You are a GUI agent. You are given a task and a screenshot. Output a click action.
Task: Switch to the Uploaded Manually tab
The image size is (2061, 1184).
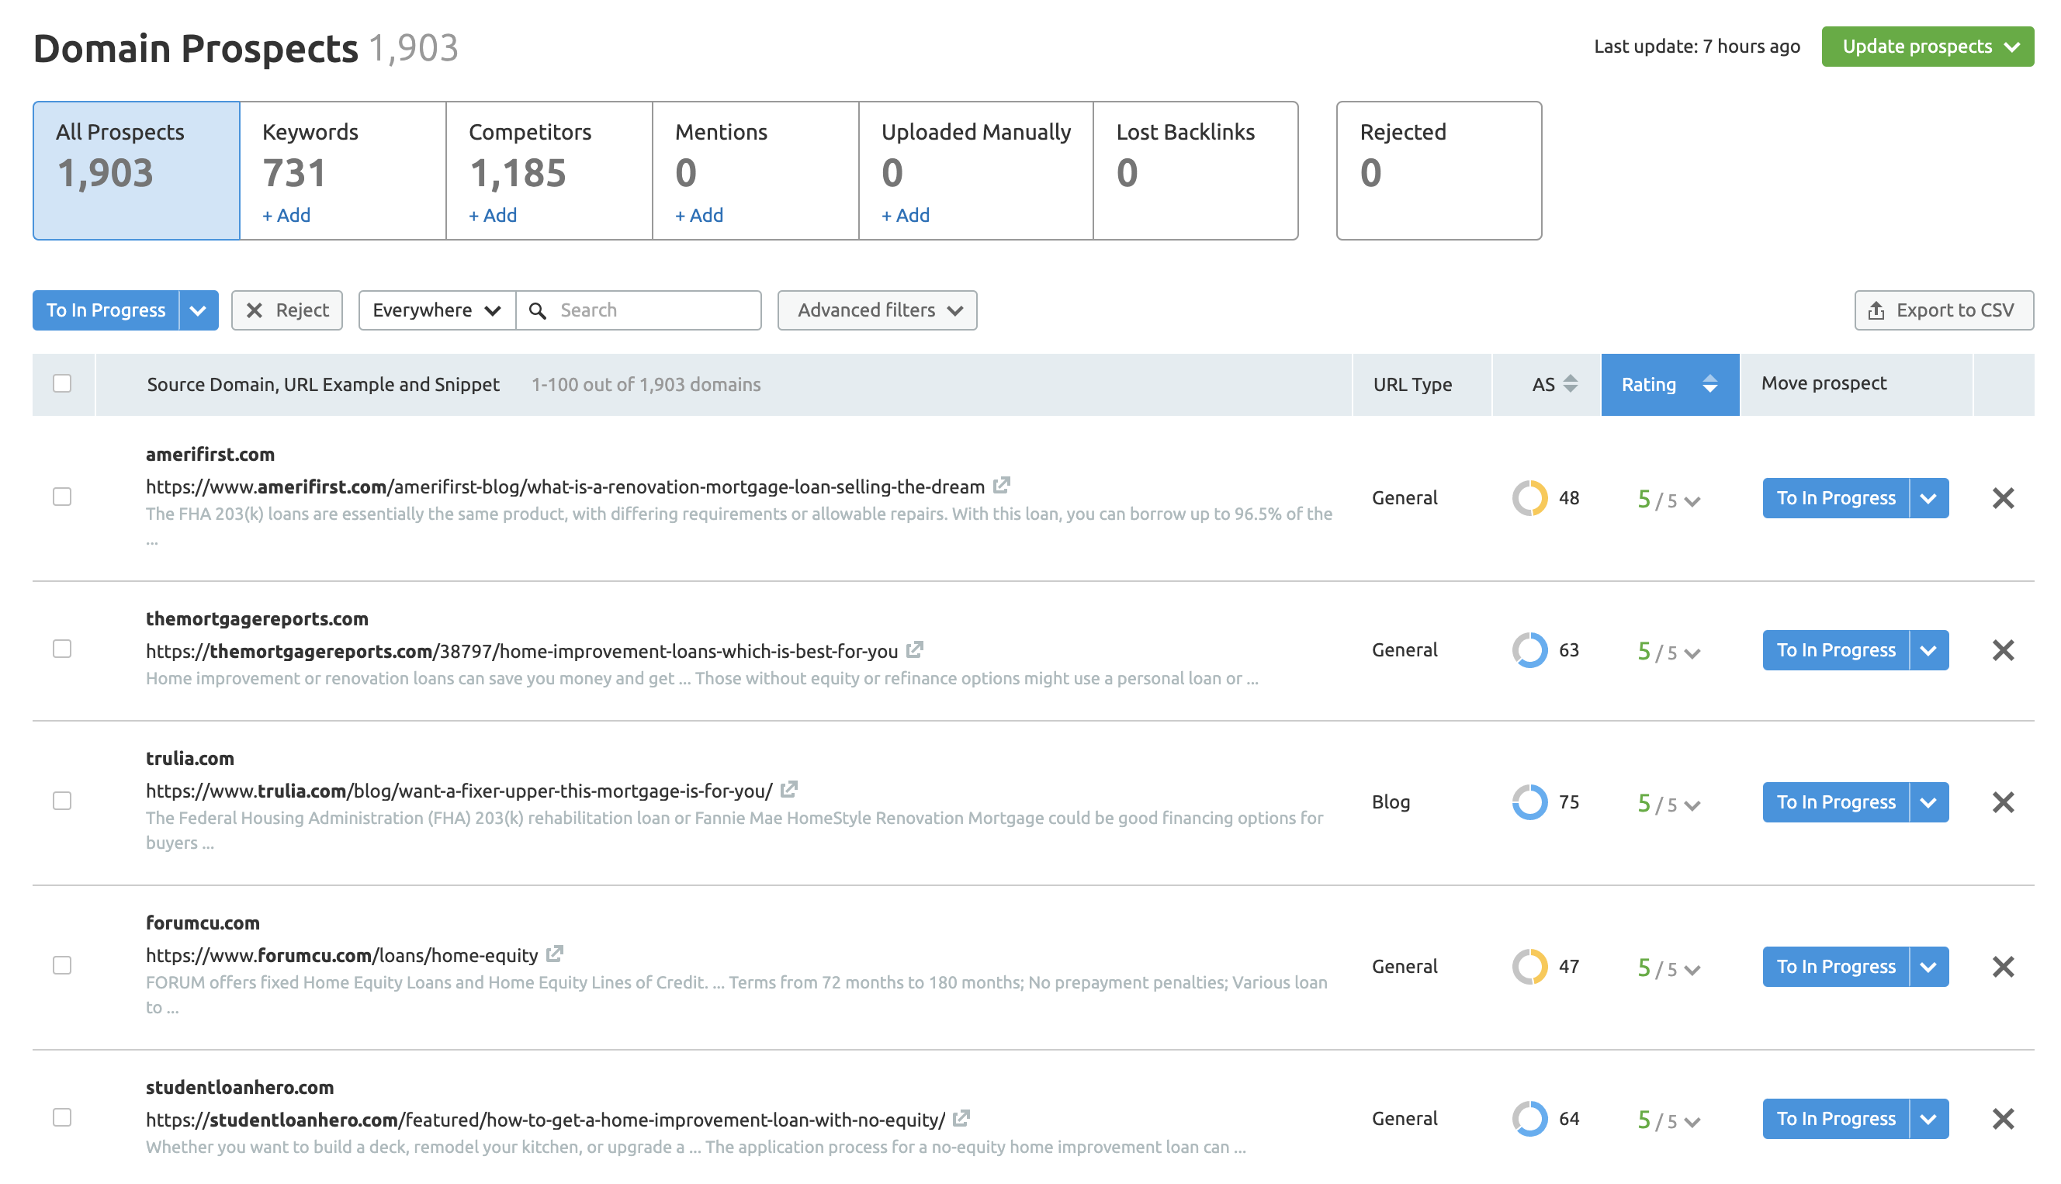point(975,171)
